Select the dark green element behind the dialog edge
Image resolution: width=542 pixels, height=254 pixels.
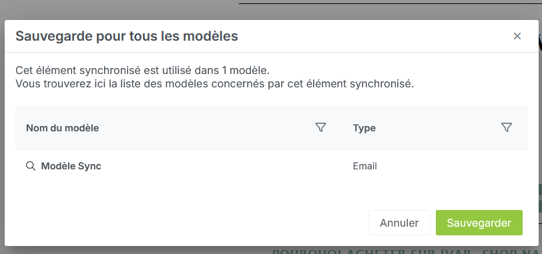[540, 198]
